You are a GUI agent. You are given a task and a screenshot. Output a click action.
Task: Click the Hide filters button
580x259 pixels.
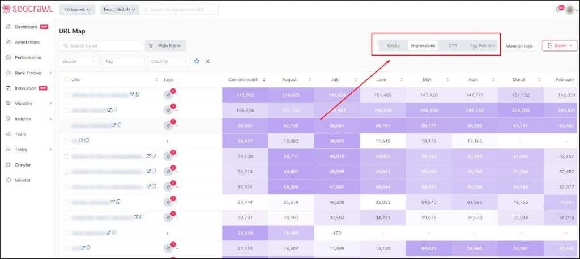point(165,46)
